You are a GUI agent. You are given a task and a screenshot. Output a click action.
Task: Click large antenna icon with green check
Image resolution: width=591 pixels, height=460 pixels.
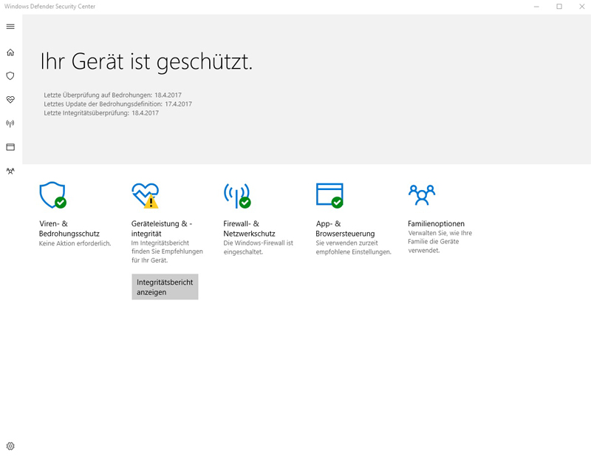237,195
